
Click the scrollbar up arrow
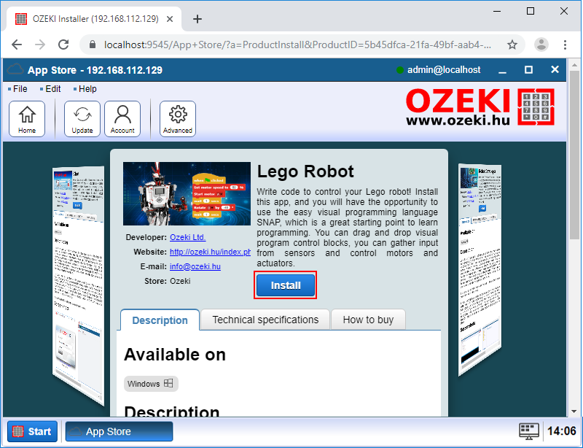pos(574,63)
